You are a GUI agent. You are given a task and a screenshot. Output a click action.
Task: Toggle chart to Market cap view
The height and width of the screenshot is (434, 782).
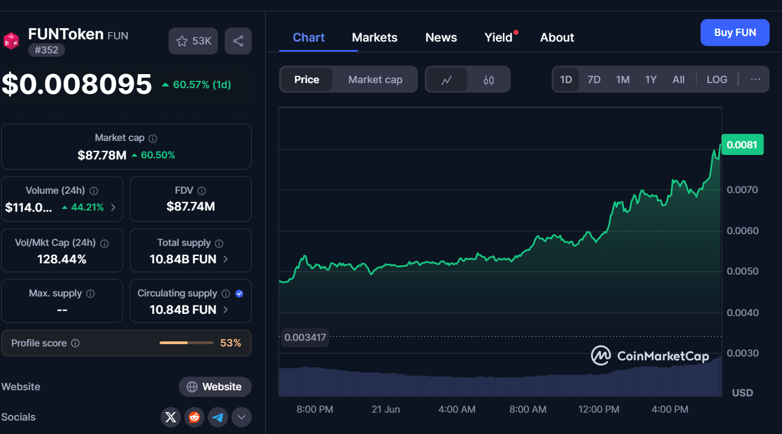(375, 80)
